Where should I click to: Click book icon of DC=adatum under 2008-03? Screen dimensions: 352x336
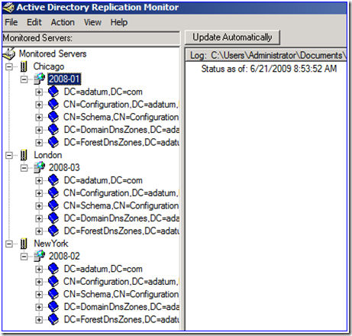tap(53, 180)
